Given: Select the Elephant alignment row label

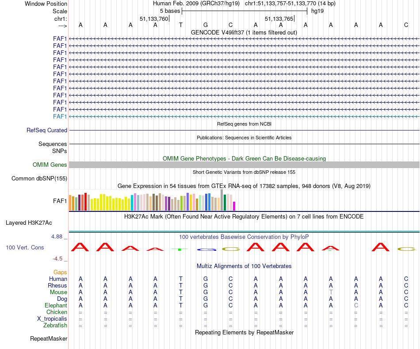Looking at the screenshot, I should point(56,306).
